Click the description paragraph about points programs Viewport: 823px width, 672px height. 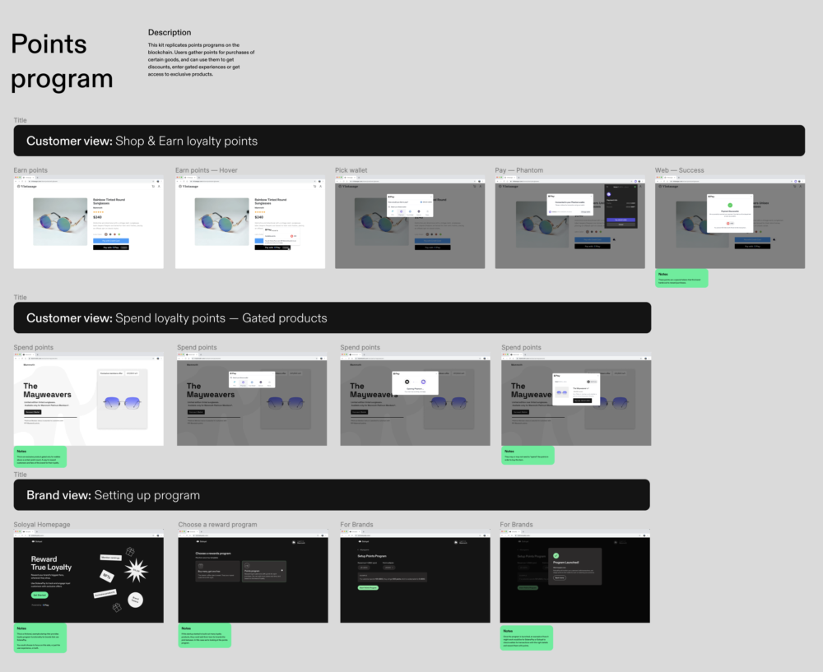click(x=201, y=59)
